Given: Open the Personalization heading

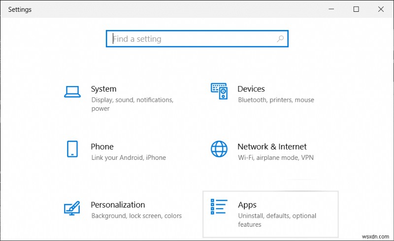Looking at the screenshot, I should click(118, 205).
